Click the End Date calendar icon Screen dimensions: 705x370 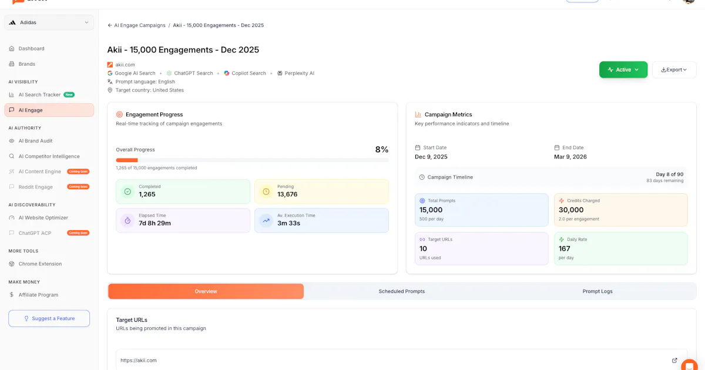tap(557, 147)
